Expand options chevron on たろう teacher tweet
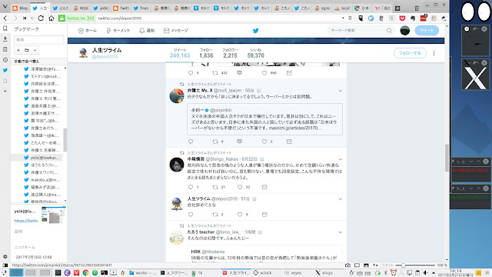 (x=340, y=232)
